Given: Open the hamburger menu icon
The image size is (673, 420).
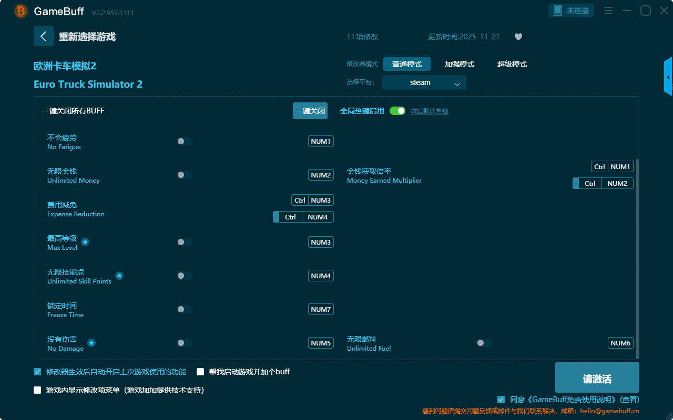Looking at the screenshot, I should click(608, 10).
